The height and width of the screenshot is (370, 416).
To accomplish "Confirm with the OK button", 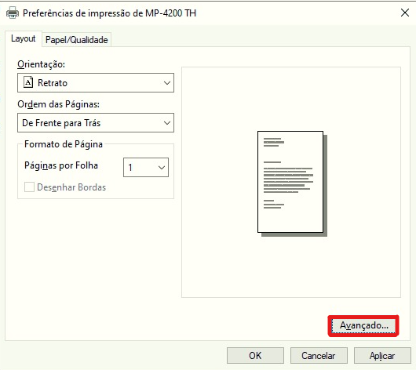I will (255, 355).
